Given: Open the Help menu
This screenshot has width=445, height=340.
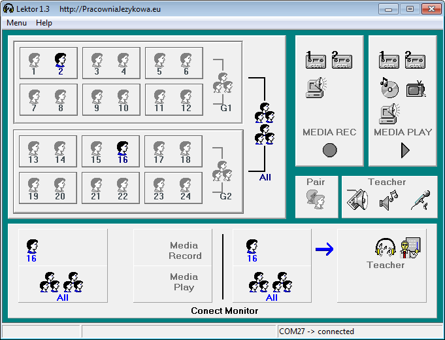Looking at the screenshot, I should [44, 23].
